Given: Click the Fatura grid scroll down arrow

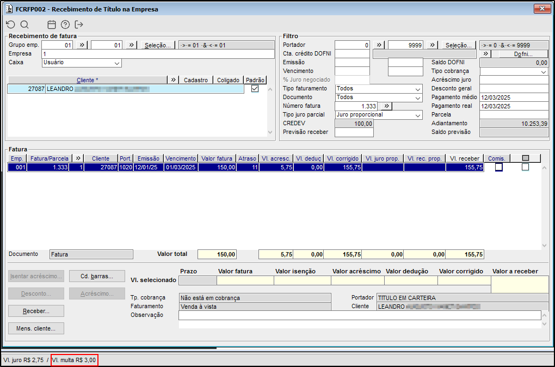Looking at the screenshot, I should pyautogui.click(x=544, y=246).
